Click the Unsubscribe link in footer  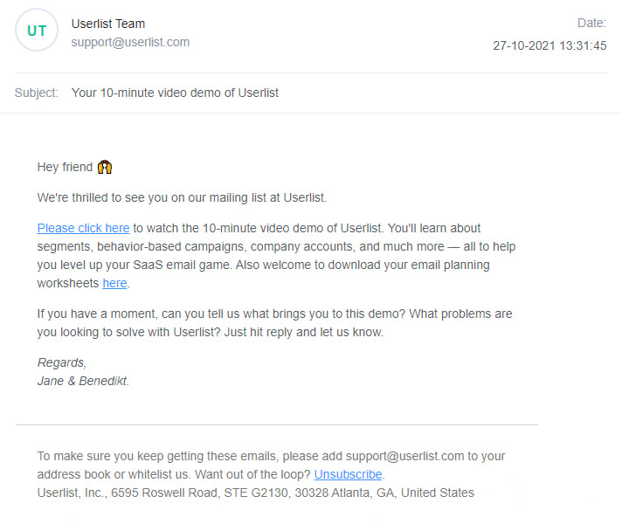click(348, 474)
